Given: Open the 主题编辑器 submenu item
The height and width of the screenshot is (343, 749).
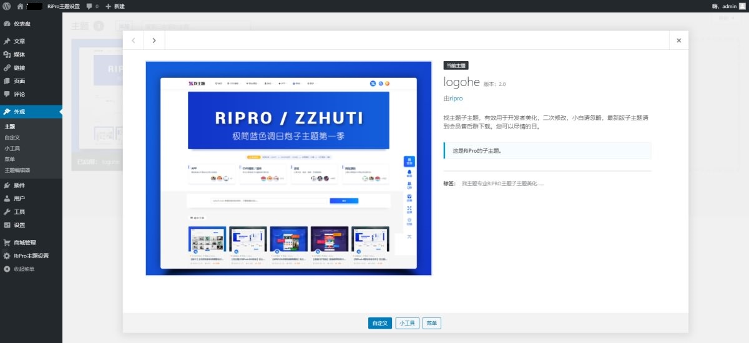Looking at the screenshot, I should point(17,170).
